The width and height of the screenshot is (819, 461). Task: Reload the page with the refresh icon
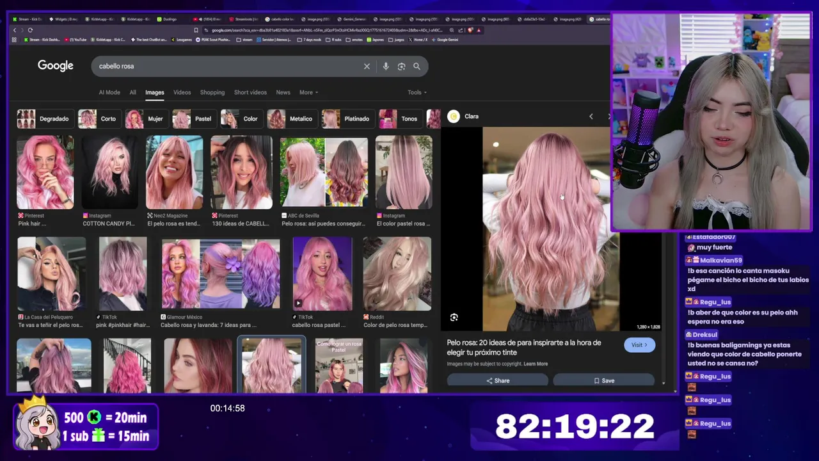pyautogui.click(x=30, y=30)
